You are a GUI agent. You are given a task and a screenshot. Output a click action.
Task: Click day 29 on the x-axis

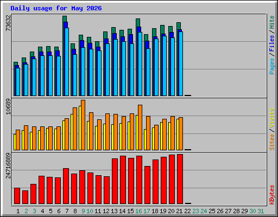244,211
